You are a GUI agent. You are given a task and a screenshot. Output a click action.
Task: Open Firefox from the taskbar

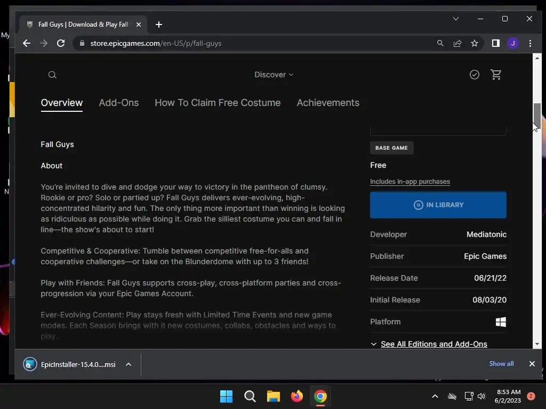pos(296,396)
